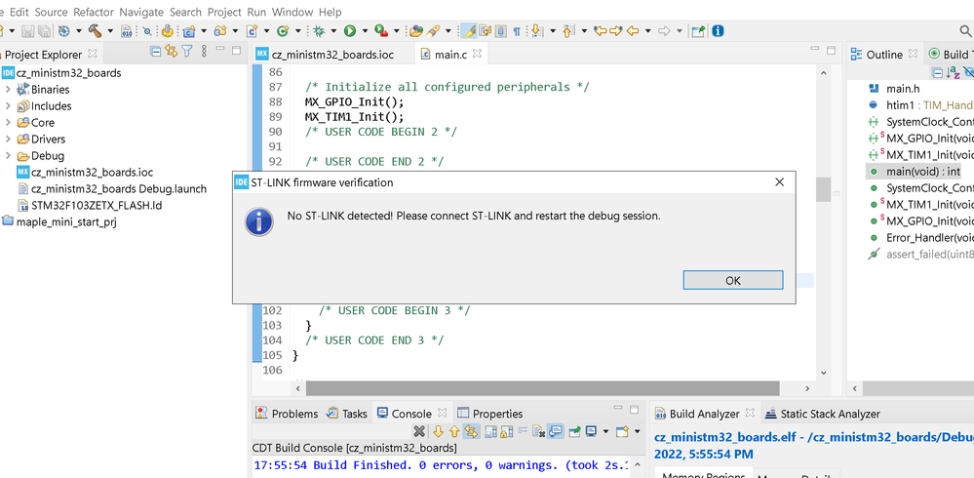Click the Open Console icon

[622, 431]
